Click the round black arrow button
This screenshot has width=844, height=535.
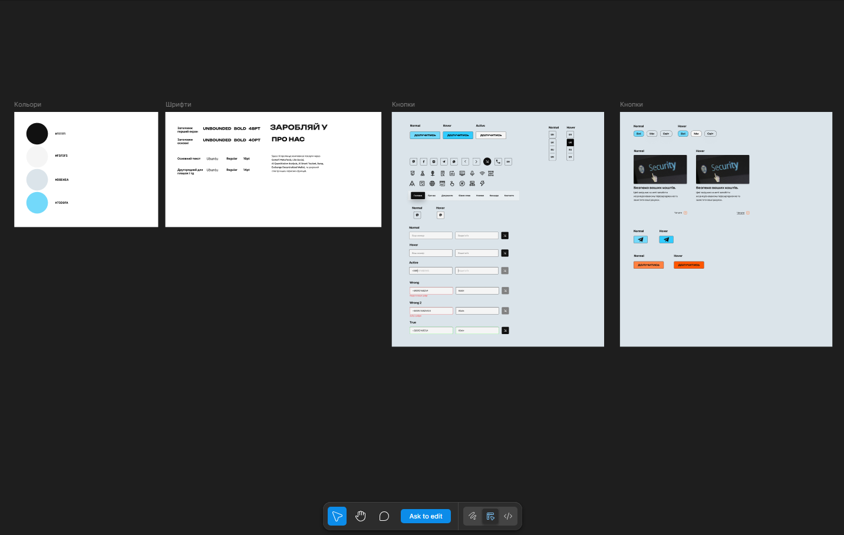[x=487, y=161]
